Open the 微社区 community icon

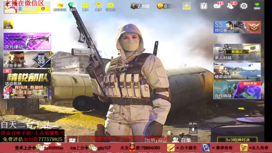click(x=111, y=7)
